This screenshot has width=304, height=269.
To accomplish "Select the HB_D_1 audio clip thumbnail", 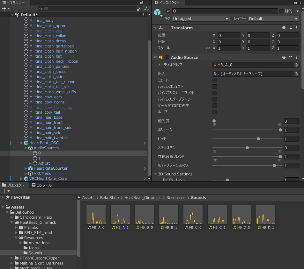I will coord(266,215).
